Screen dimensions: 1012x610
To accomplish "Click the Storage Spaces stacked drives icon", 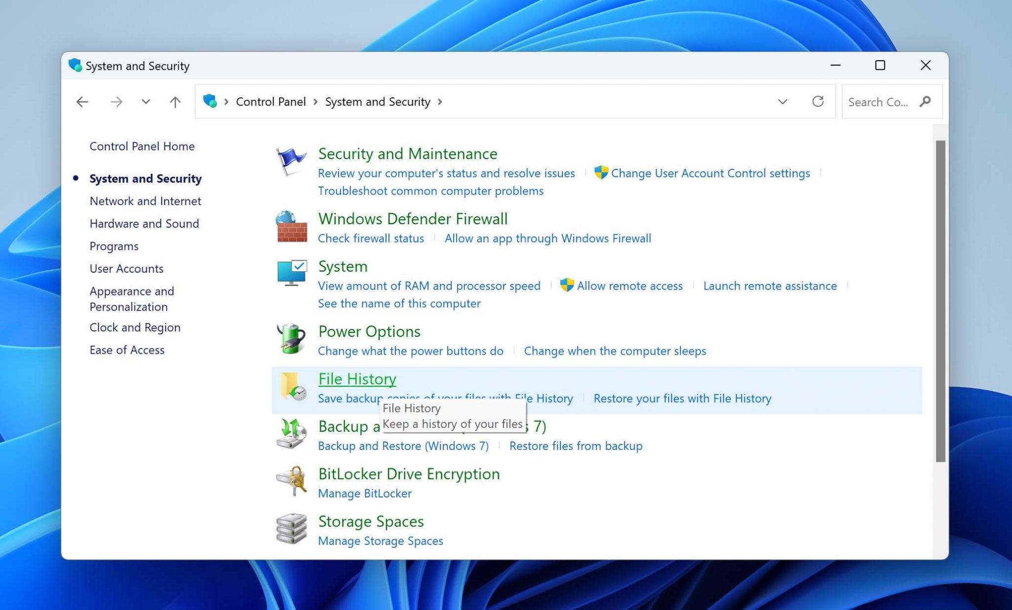I will (291, 529).
